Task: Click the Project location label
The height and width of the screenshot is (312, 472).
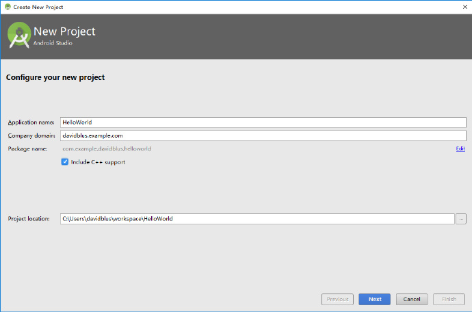Action: [x=29, y=219]
